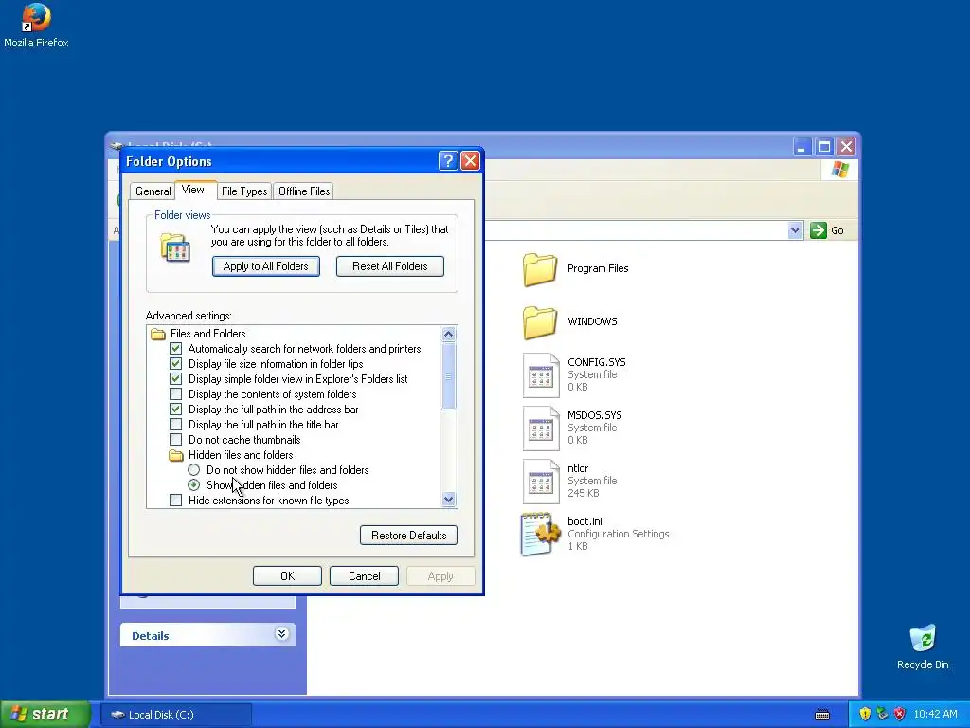Click the red shield alert tray icon
Screen dimensions: 970x728
900,715
